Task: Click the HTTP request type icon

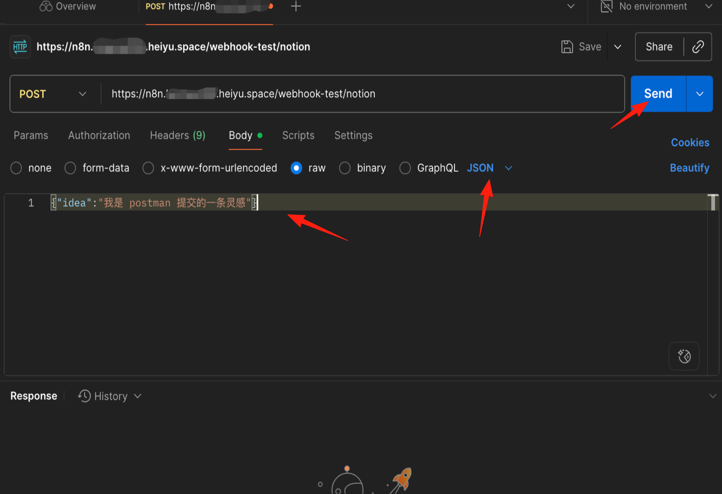Action: [20, 47]
